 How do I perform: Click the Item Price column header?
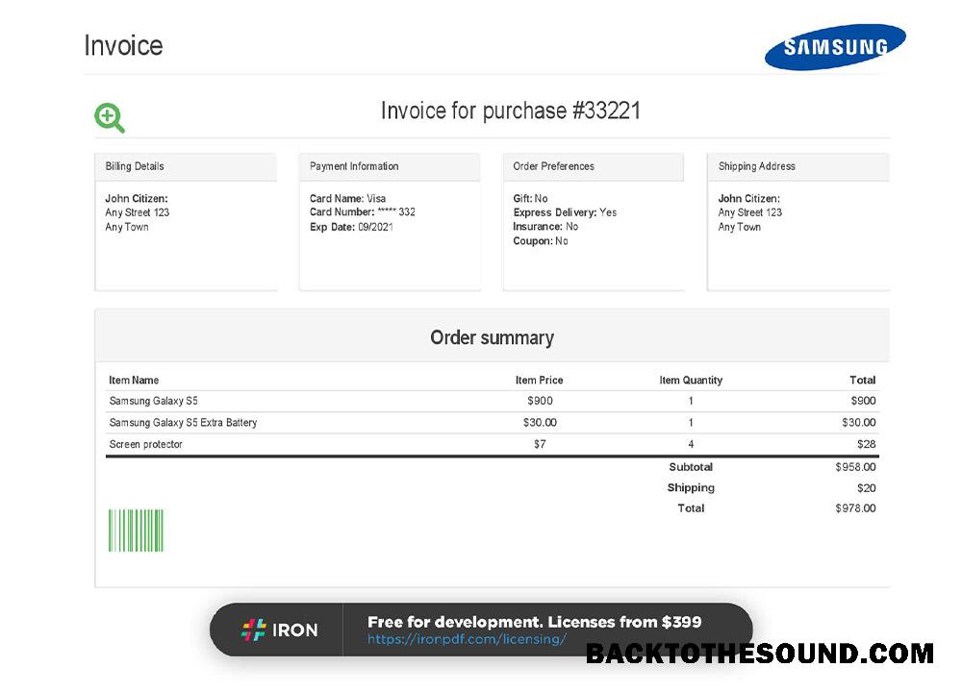540,380
